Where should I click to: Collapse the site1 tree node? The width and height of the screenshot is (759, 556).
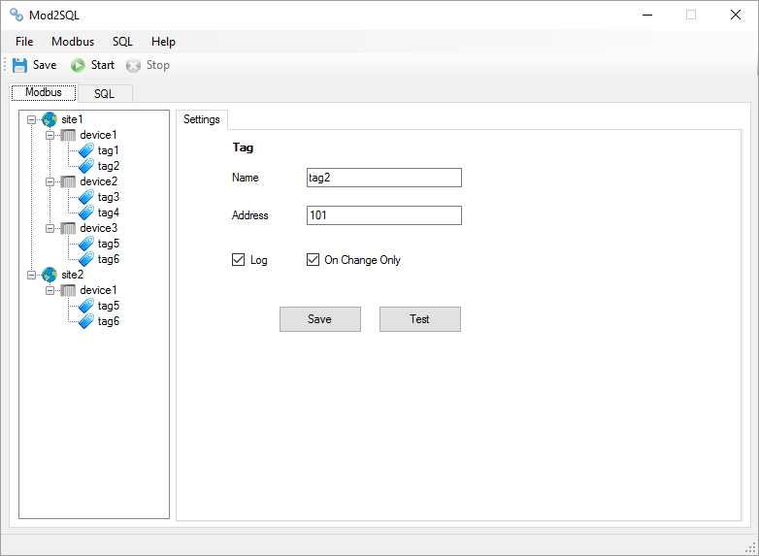(x=31, y=119)
